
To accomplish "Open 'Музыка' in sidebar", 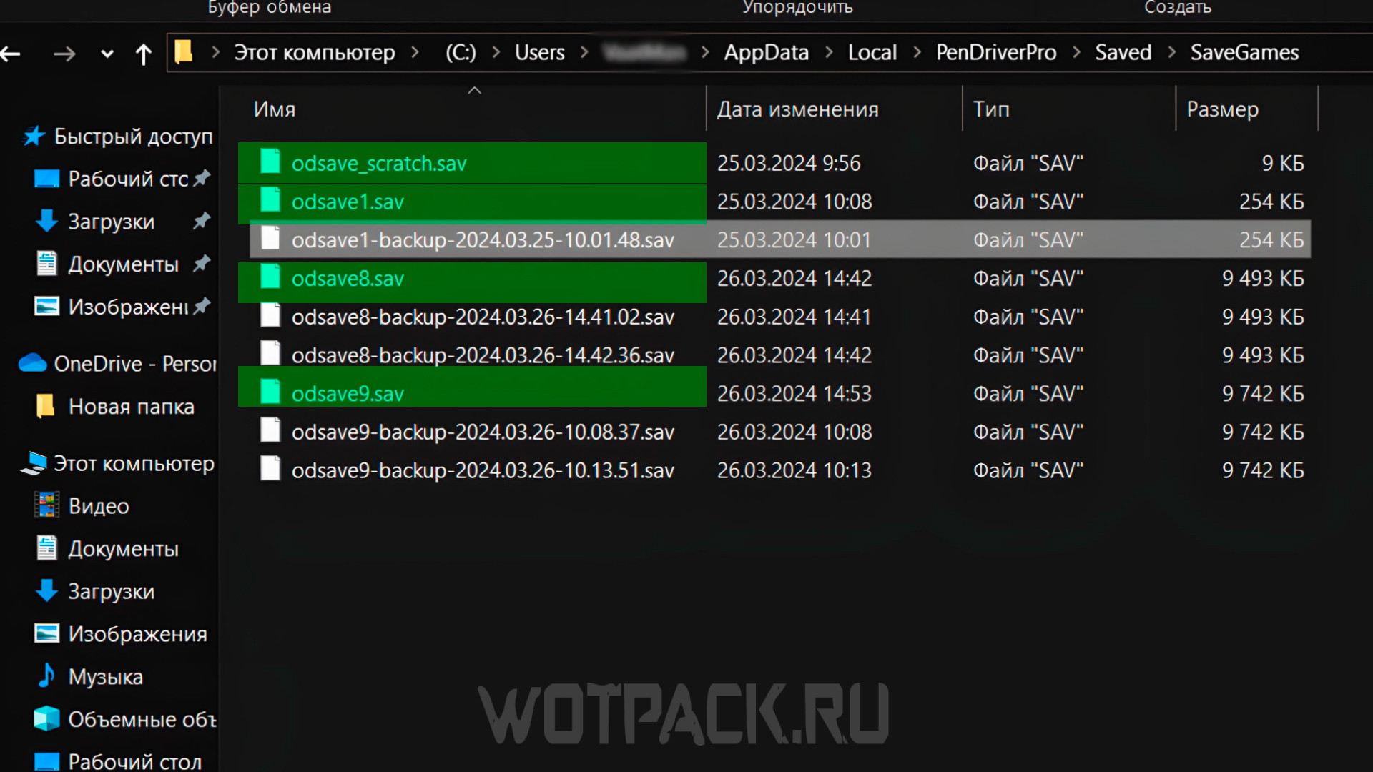I will (x=105, y=677).
